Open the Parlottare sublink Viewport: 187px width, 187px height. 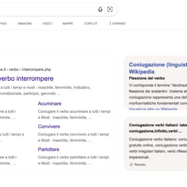(x=49, y=149)
